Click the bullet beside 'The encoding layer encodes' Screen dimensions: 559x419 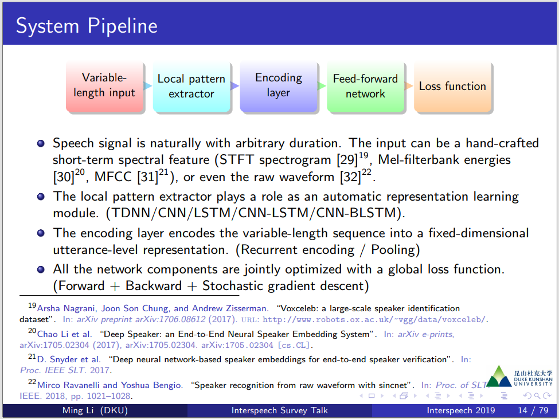pyautogui.click(x=41, y=233)
